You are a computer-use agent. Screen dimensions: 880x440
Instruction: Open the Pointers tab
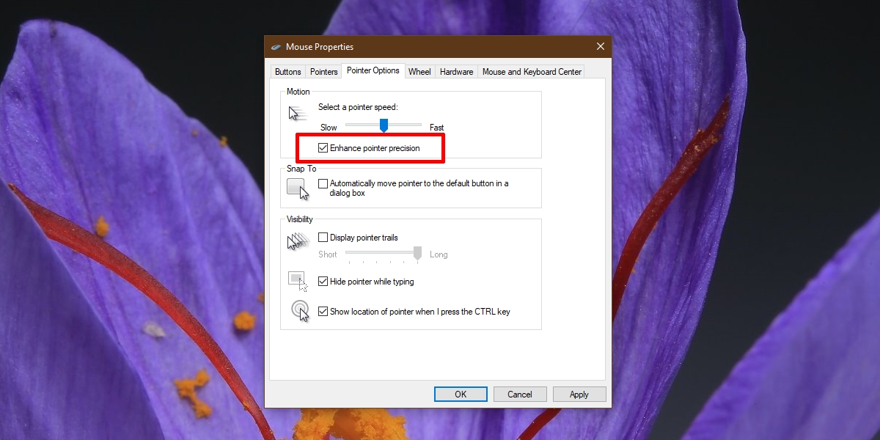(x=324, y=72)
